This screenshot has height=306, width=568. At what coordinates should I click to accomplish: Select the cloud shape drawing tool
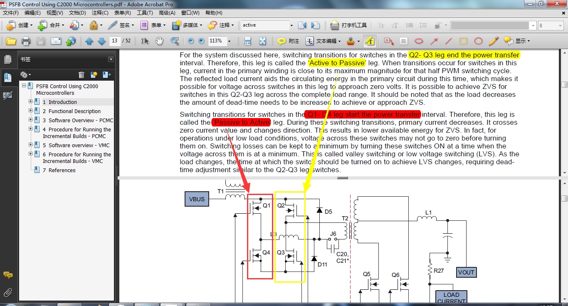tap(419, 41)
